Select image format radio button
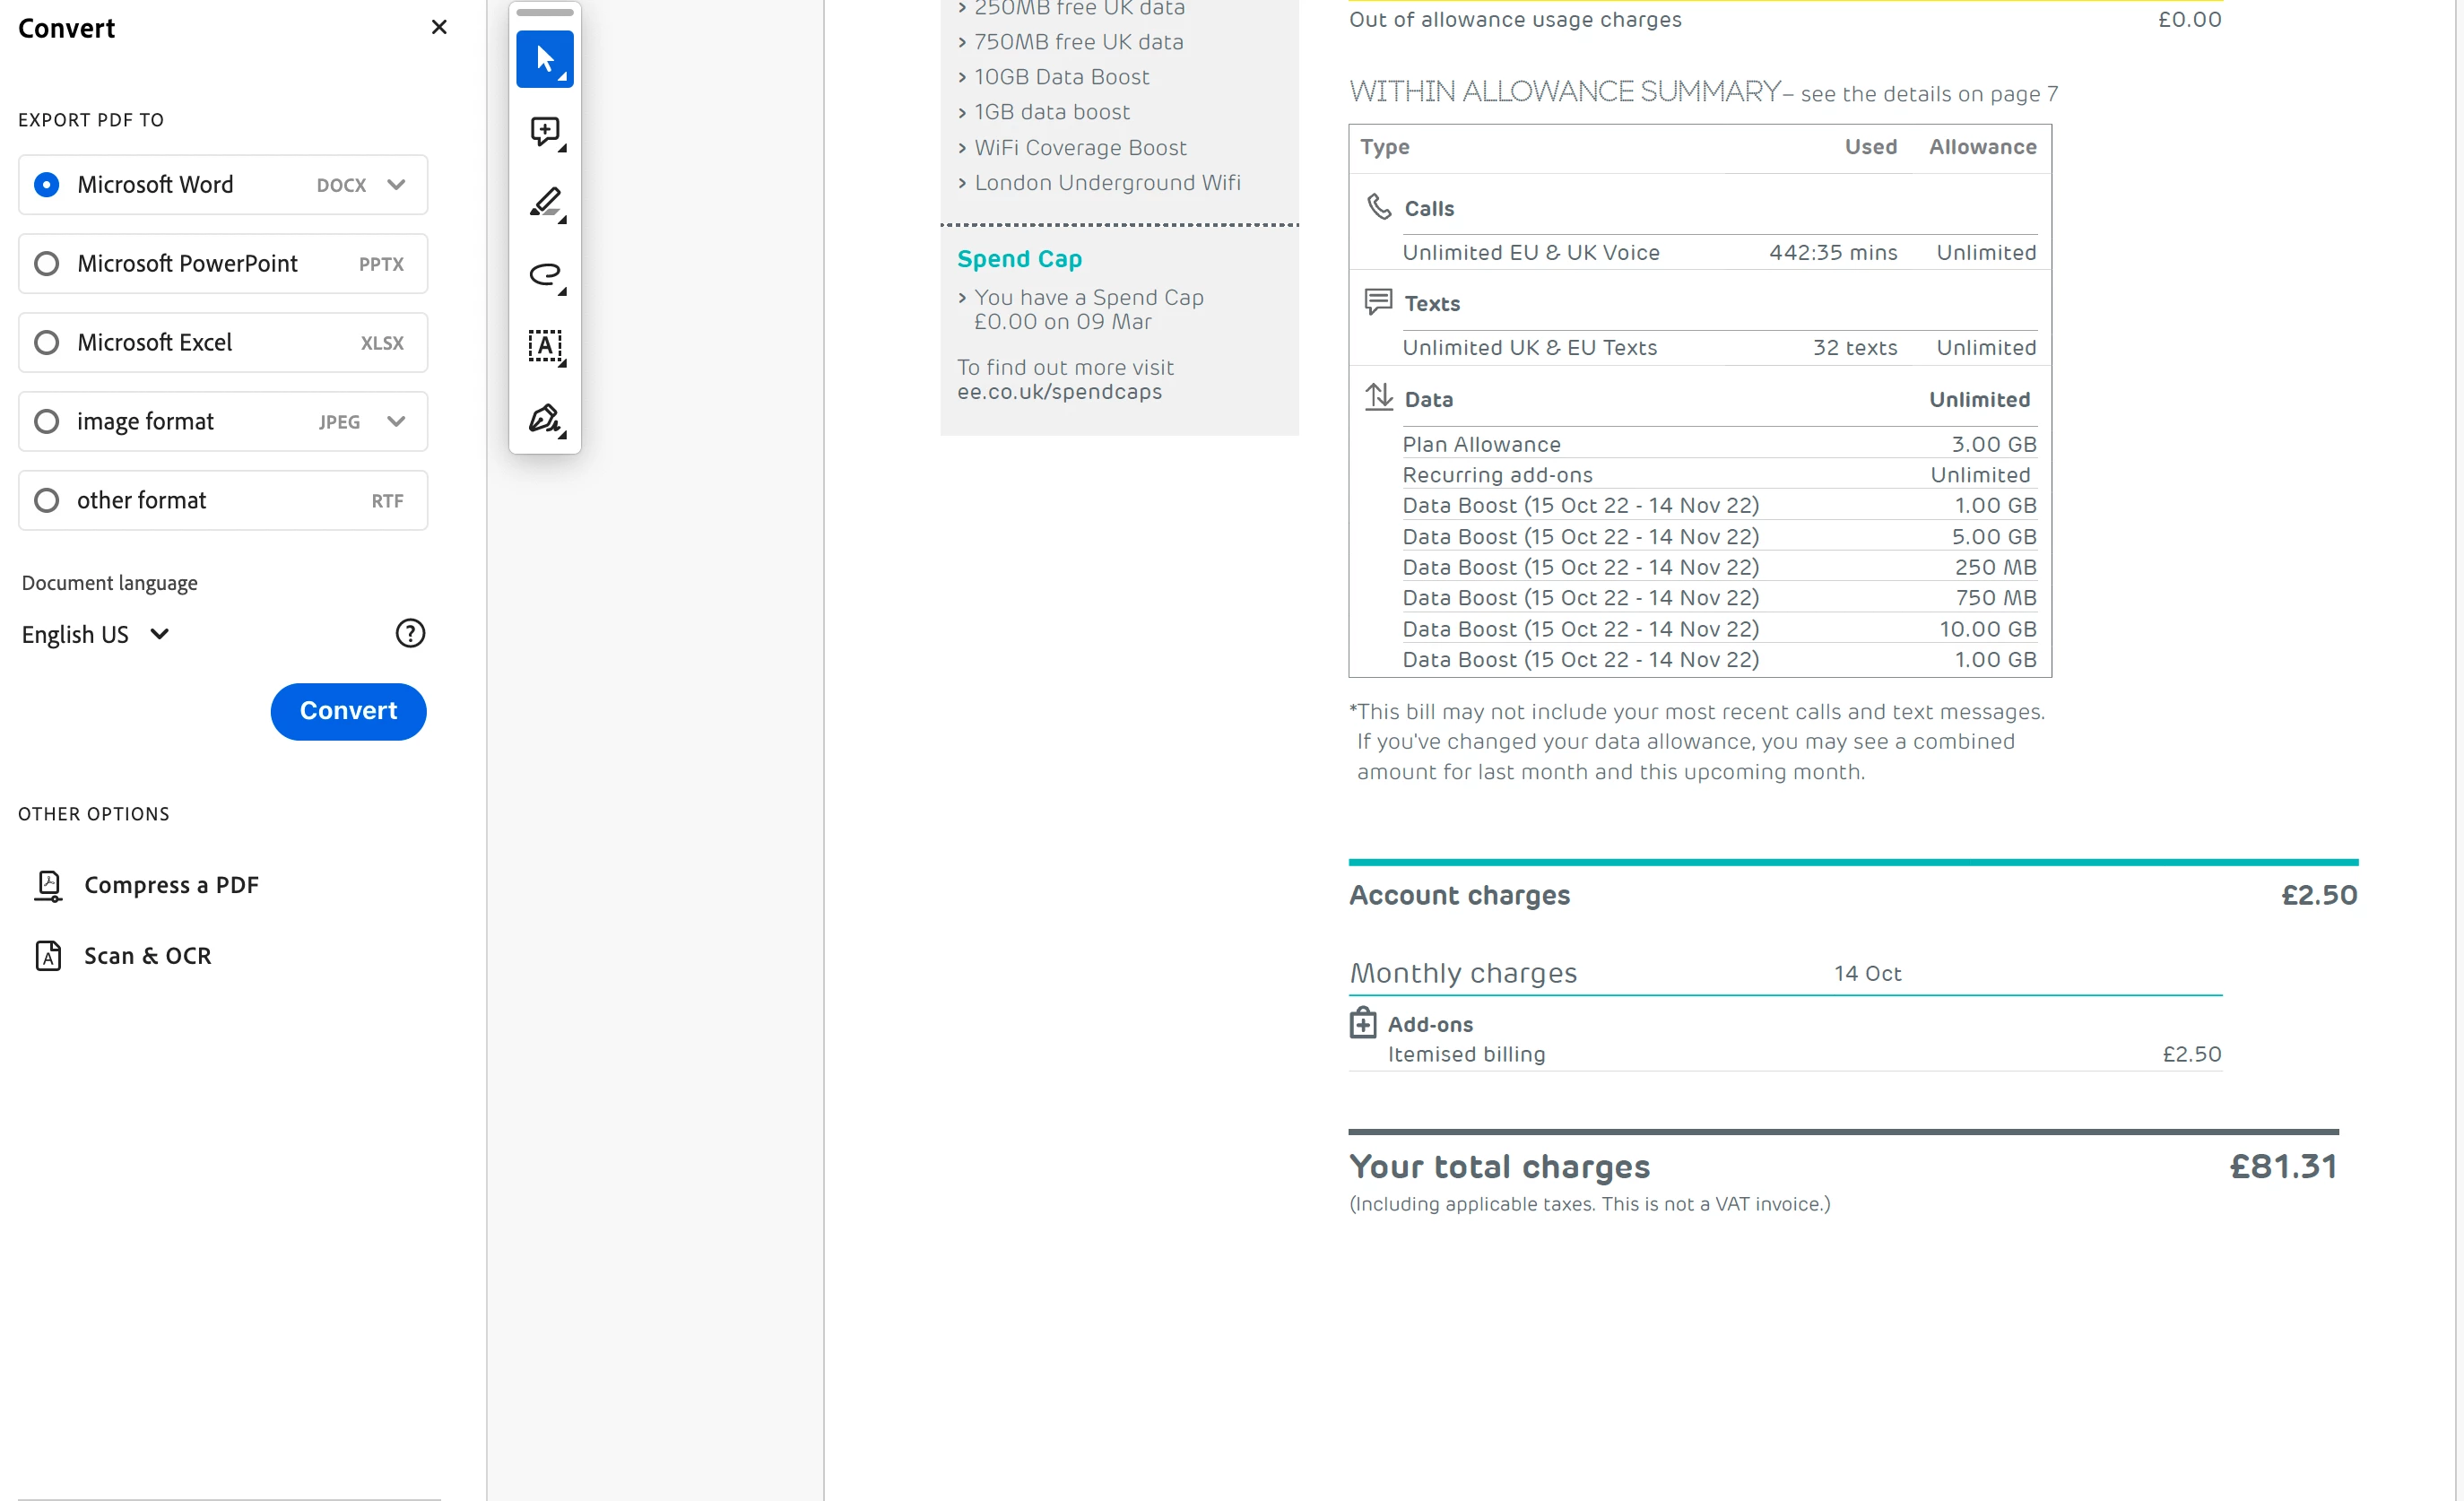The height and width of the screenshot is (1501, 2464). click(x=46, y=421)
